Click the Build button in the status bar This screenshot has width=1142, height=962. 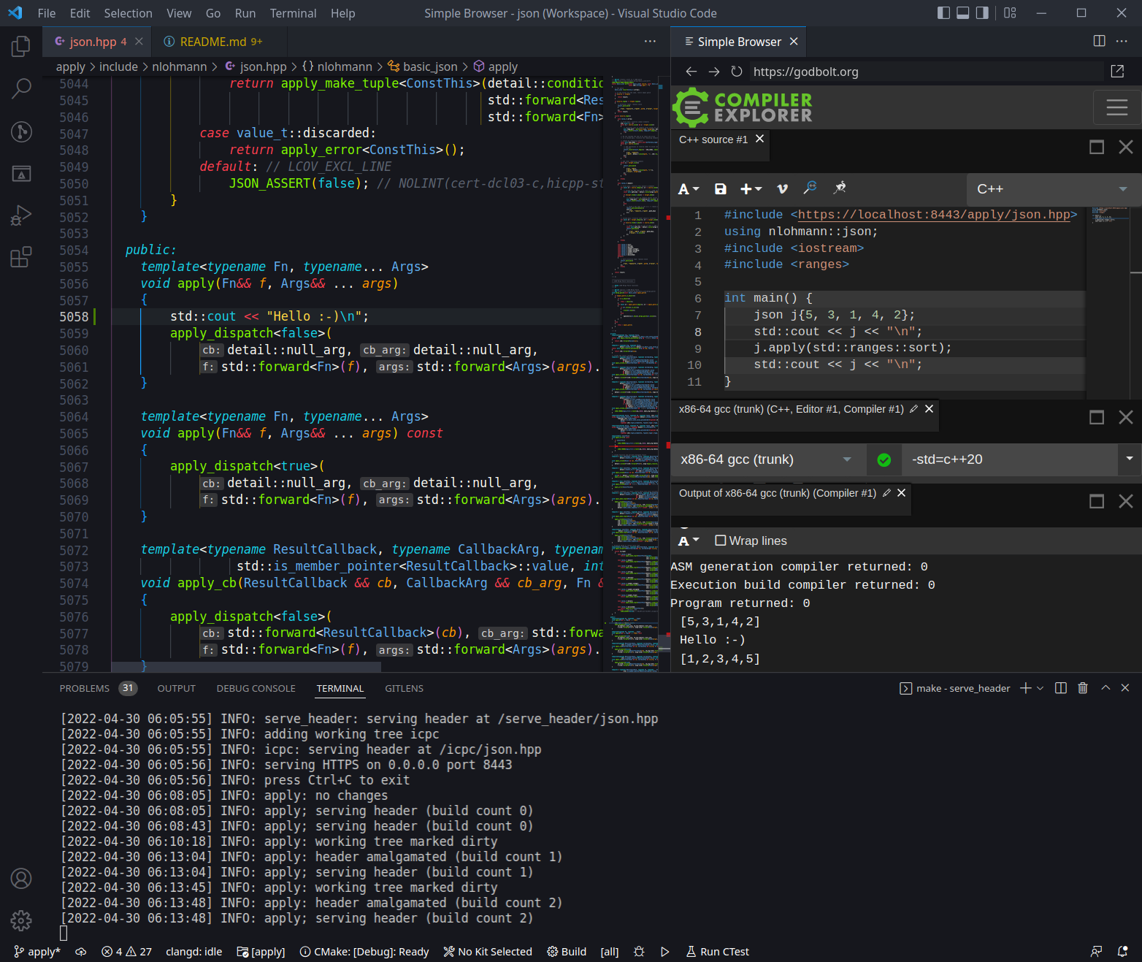567,952
